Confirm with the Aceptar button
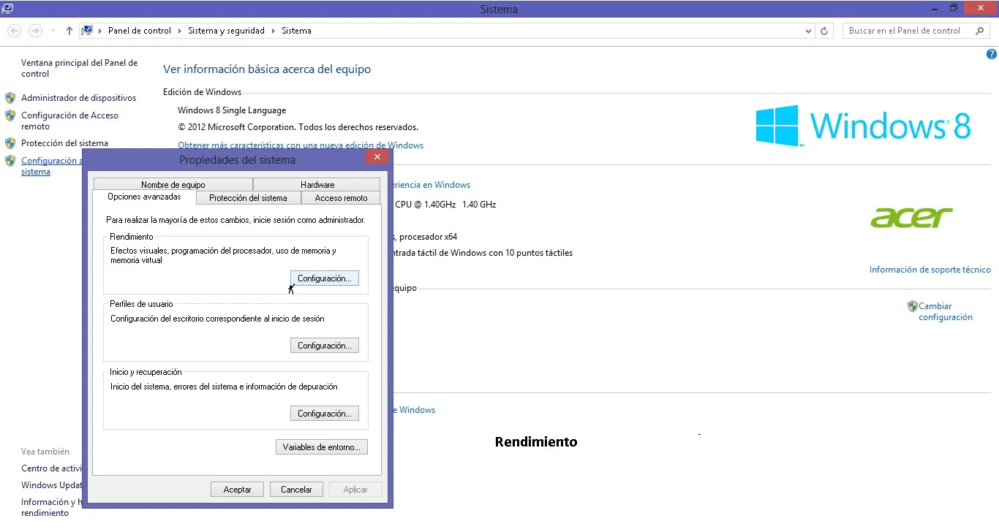This screenshot has height=532, width=999. click(x=238, y=490)
